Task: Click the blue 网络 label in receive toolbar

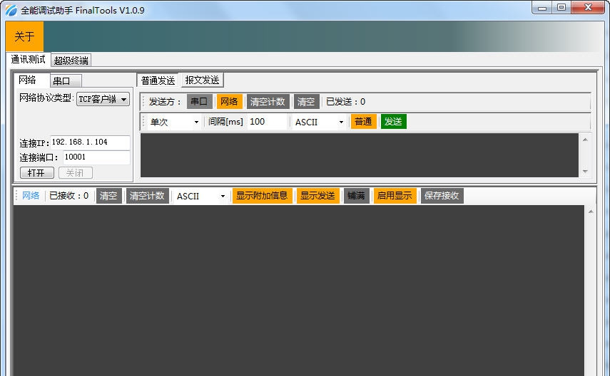Action: tap(31, 195)
